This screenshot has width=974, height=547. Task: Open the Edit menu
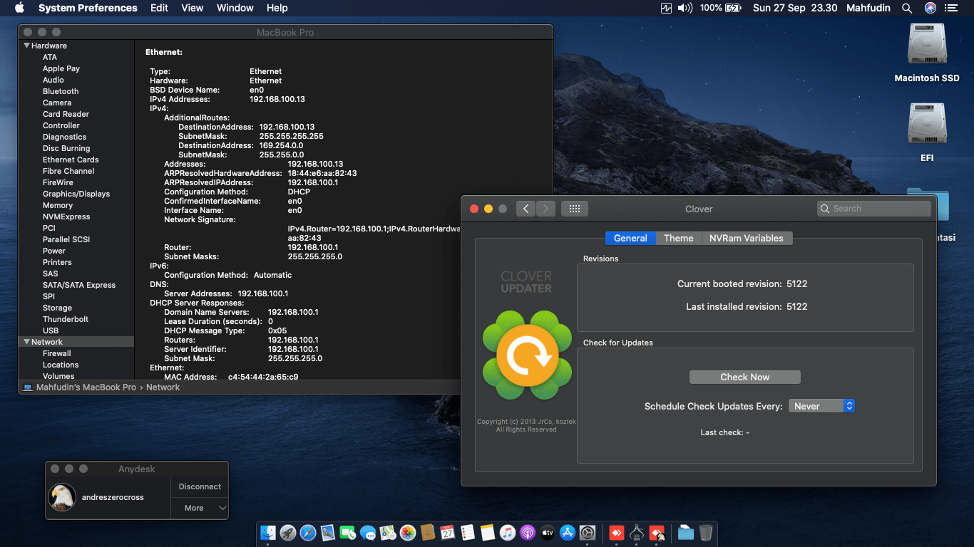[x=159, y=8]
